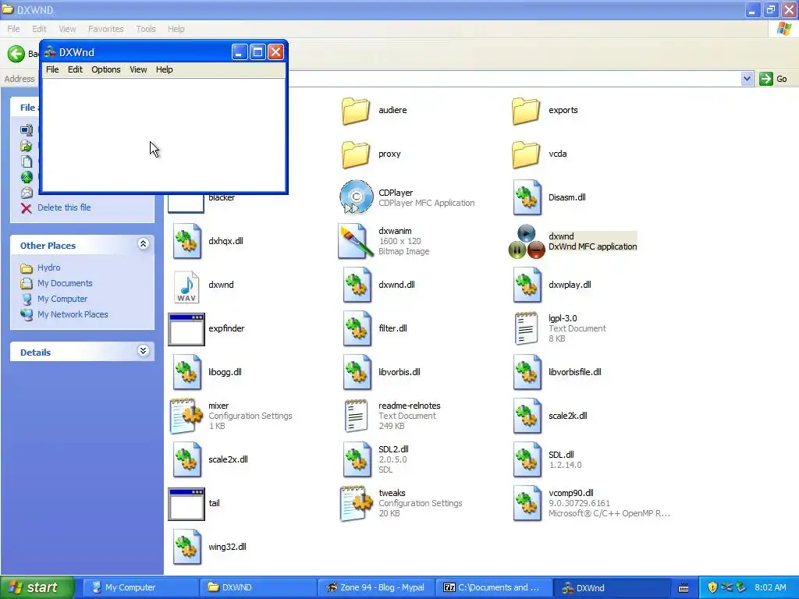This screenshot has height=599, width=799.
Task: Select the dxwanim bitmap image icon
Action: [356, 241]
